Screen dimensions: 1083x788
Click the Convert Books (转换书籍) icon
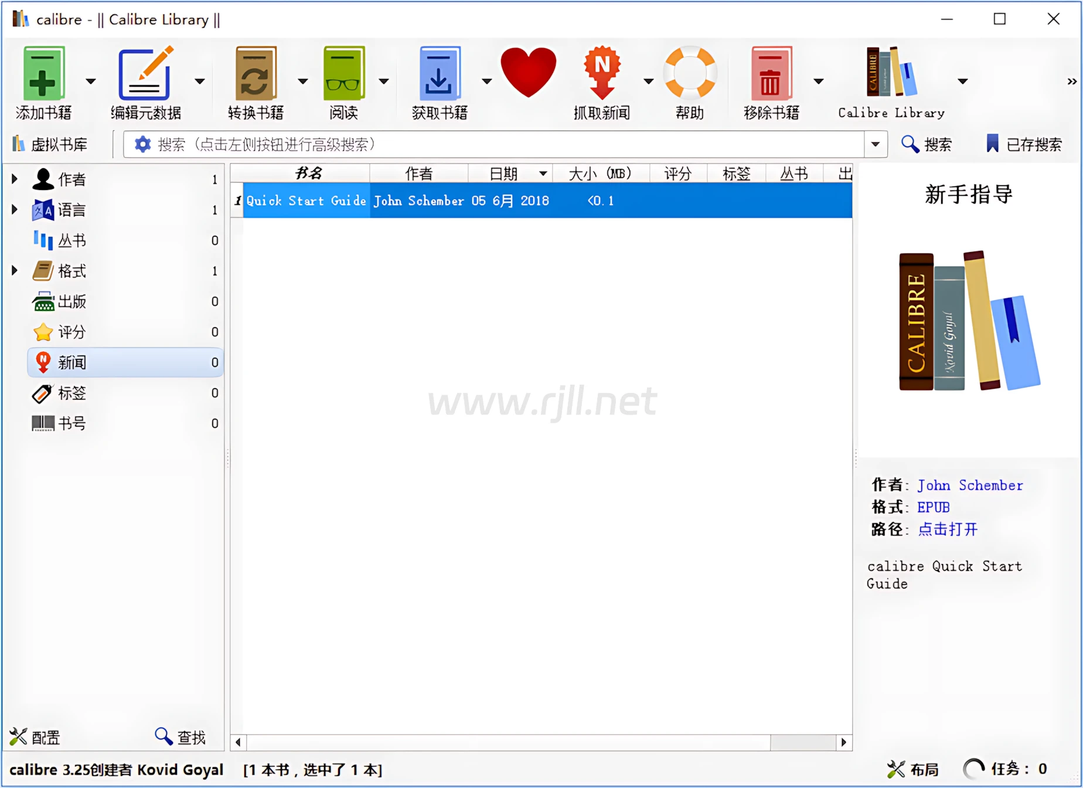point(256,74)
